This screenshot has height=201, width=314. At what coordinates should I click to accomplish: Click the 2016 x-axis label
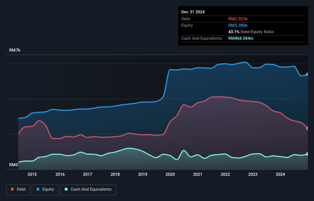point(60,174)
